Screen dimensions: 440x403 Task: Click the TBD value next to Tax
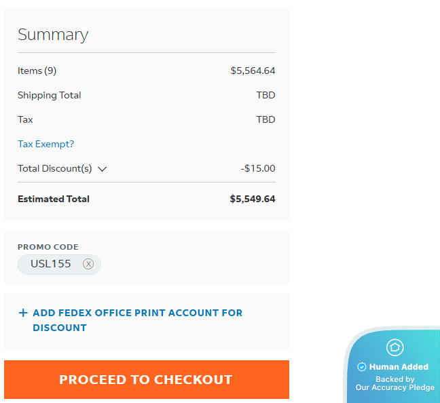click(265, 119)
